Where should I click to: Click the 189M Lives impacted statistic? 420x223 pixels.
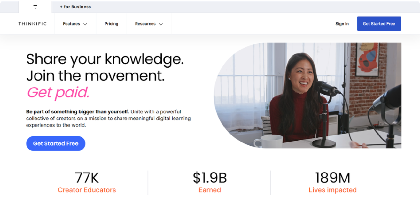click(x=333, y=182)
